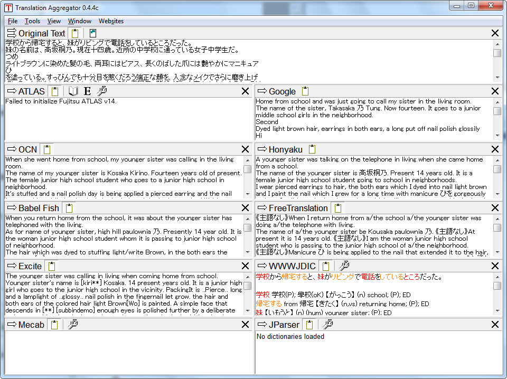
Task: Open the View menu
Action: pyautogui.click(x=54, y=21)
